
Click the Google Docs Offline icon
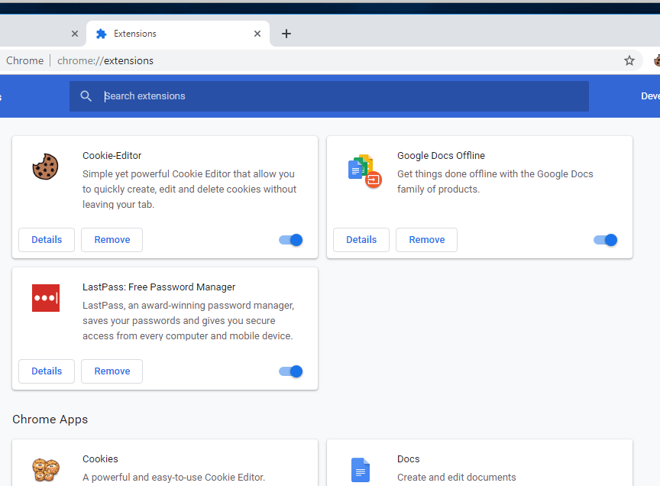(364, 170)
